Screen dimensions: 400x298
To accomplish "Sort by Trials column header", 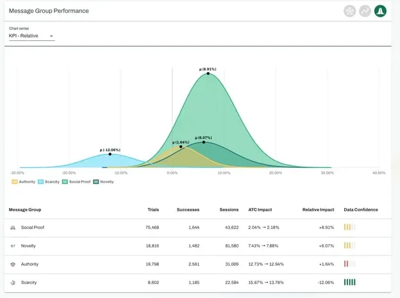I will (x=153, y=210).
